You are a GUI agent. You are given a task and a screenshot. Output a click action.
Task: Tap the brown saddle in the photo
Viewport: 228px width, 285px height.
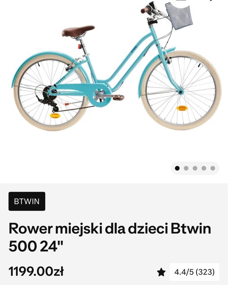pos(78,31)
